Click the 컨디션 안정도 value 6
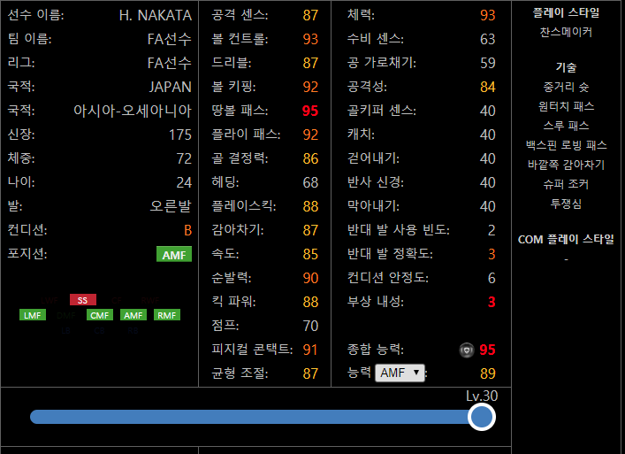Screen dimensions: 625x454 pyautogui.click(x=492, y=278)
